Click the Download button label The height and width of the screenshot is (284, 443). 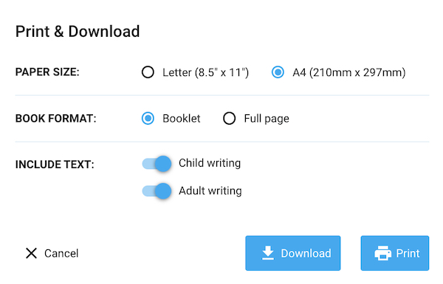[306, 253]
